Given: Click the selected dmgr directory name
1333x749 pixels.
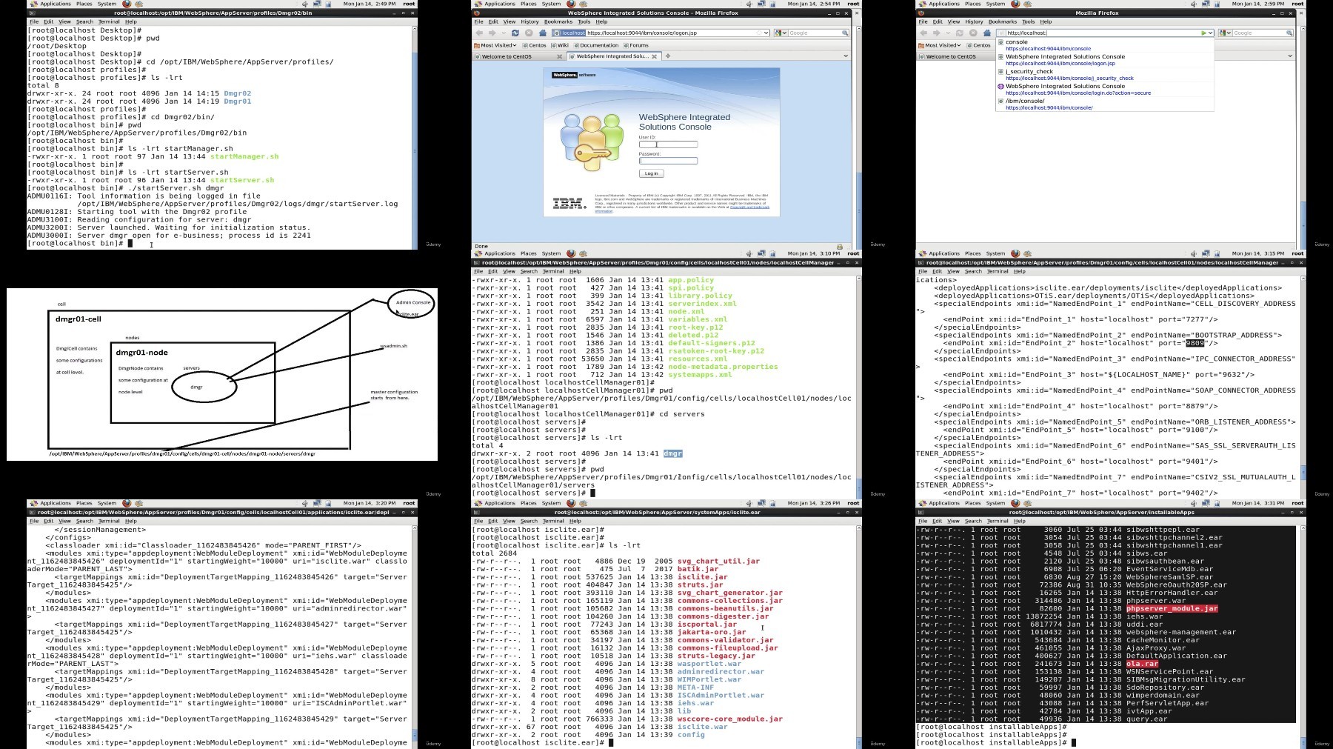Looking at the screenshot, I should pos(672,453).
